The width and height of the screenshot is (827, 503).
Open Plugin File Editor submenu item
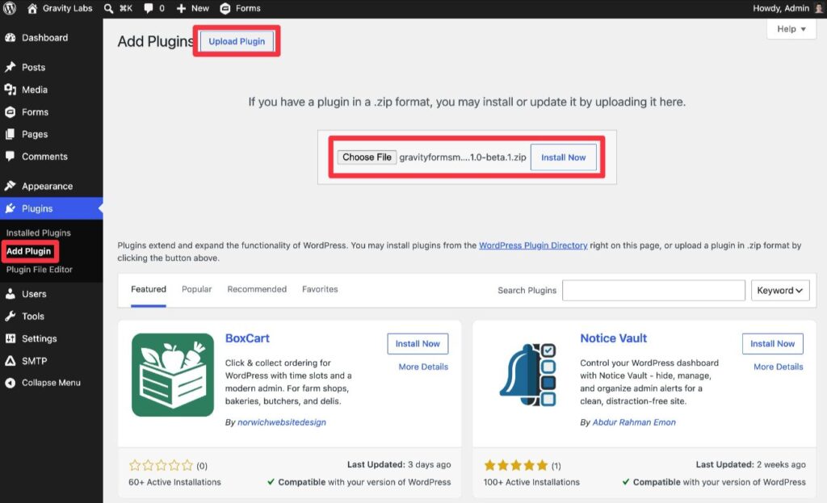(x=40, y=270)
